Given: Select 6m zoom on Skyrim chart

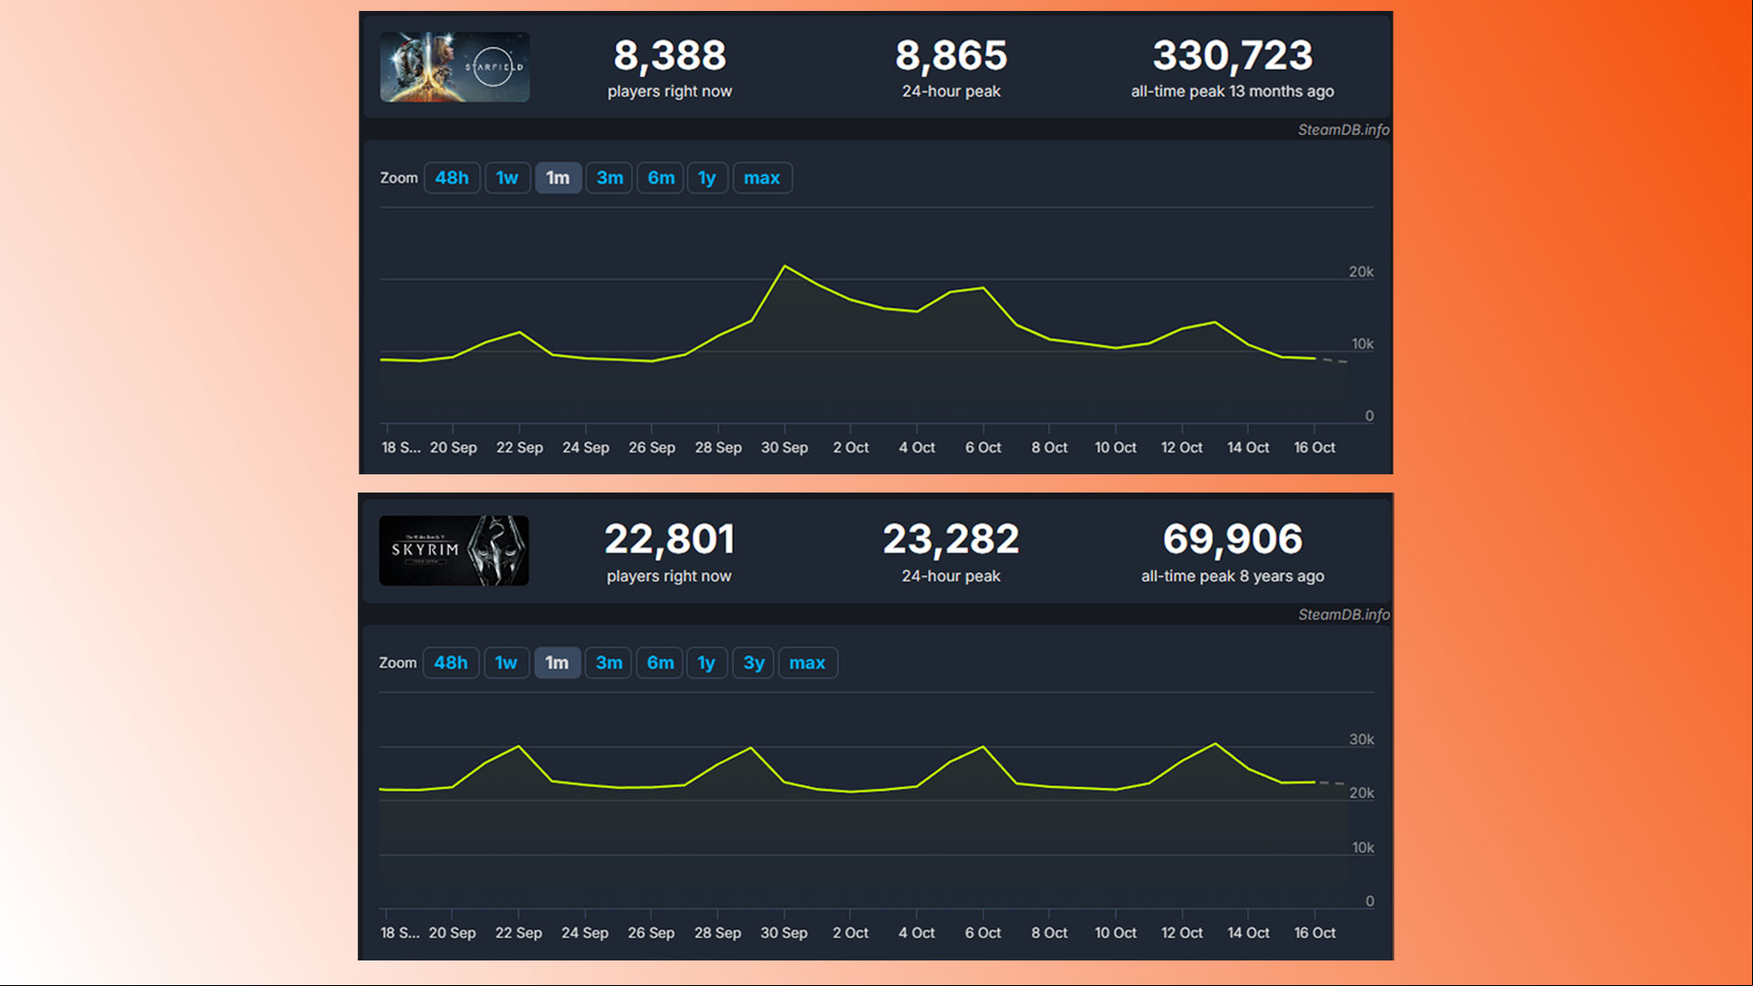Looking at the screenshot, I should 660,663.
